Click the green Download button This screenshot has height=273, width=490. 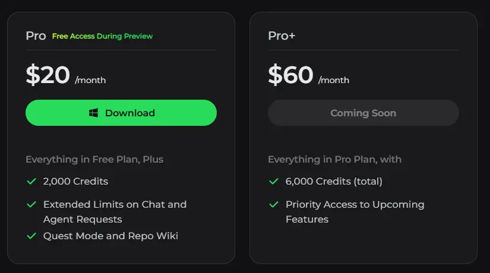tap(121, 113)
